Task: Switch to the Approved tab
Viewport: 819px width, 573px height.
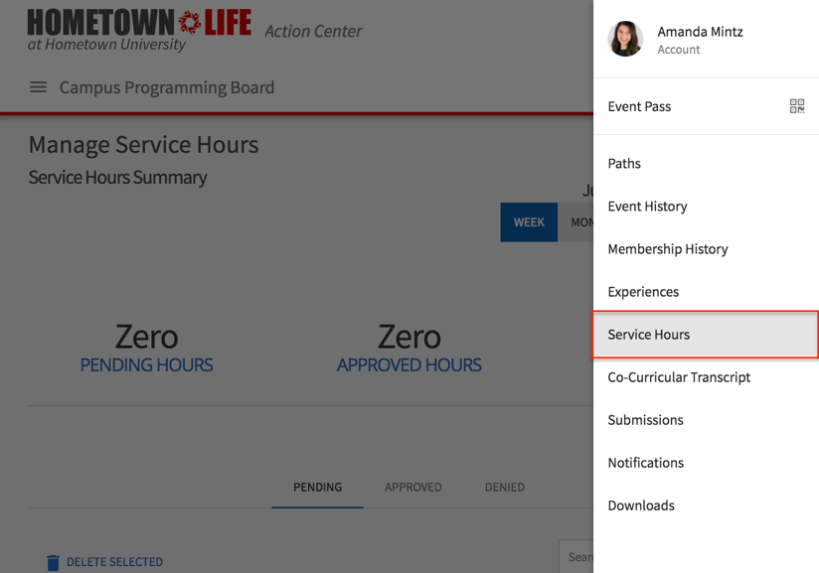Action: 412,488
